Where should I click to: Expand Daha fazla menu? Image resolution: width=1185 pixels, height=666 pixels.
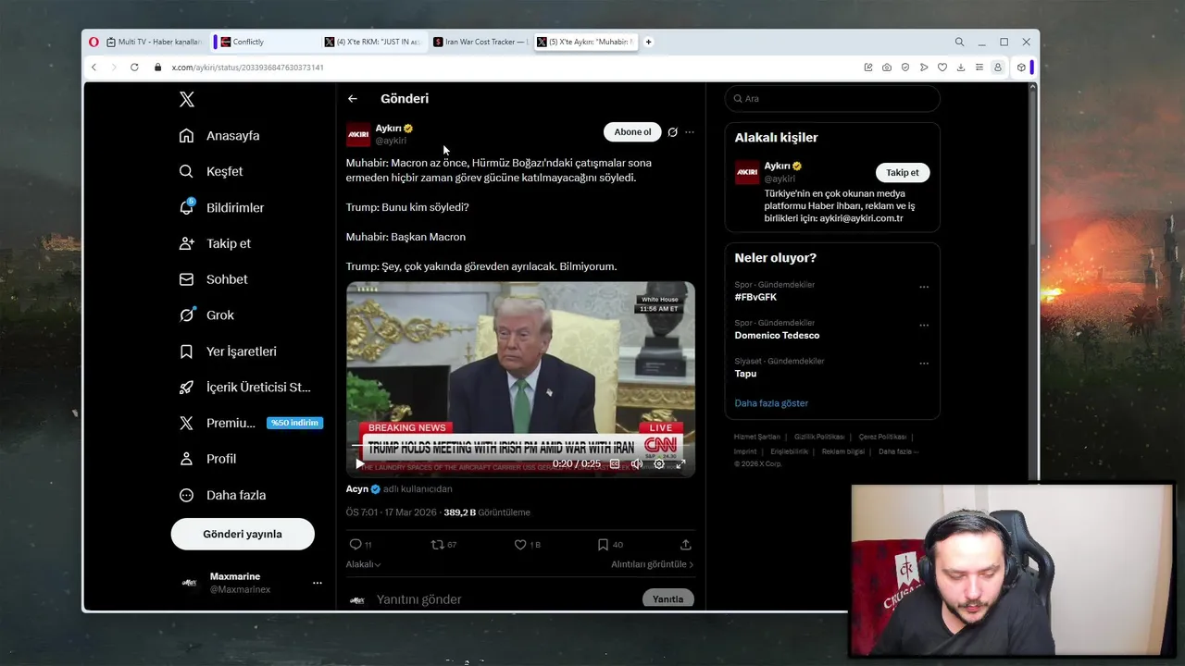(x=222, y=495)
